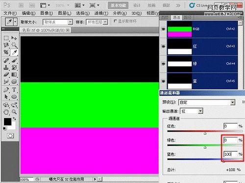Select the History Brush tool
The height and width of the screenshot is (183, 245).
[14, 68]
